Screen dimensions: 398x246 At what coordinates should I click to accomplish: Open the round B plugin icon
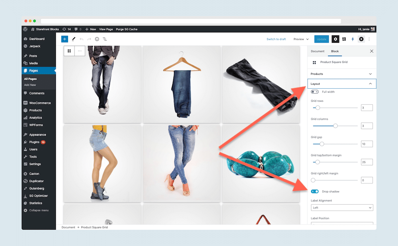tap(361, 39)
